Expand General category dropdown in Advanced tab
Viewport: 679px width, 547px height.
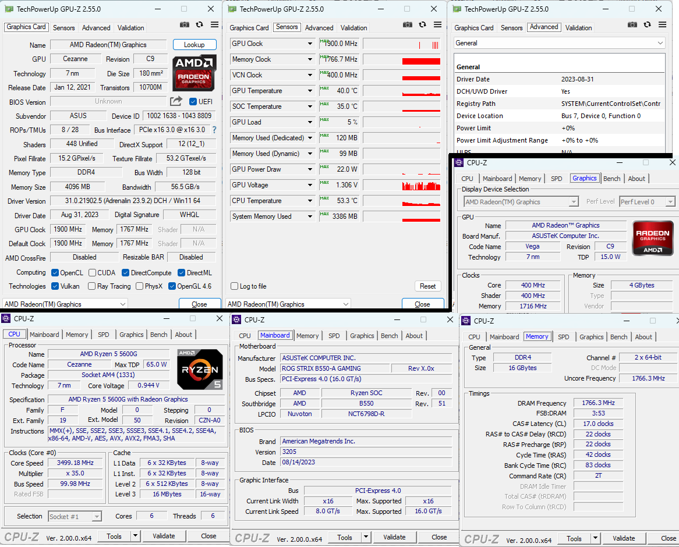pos(559,43)
